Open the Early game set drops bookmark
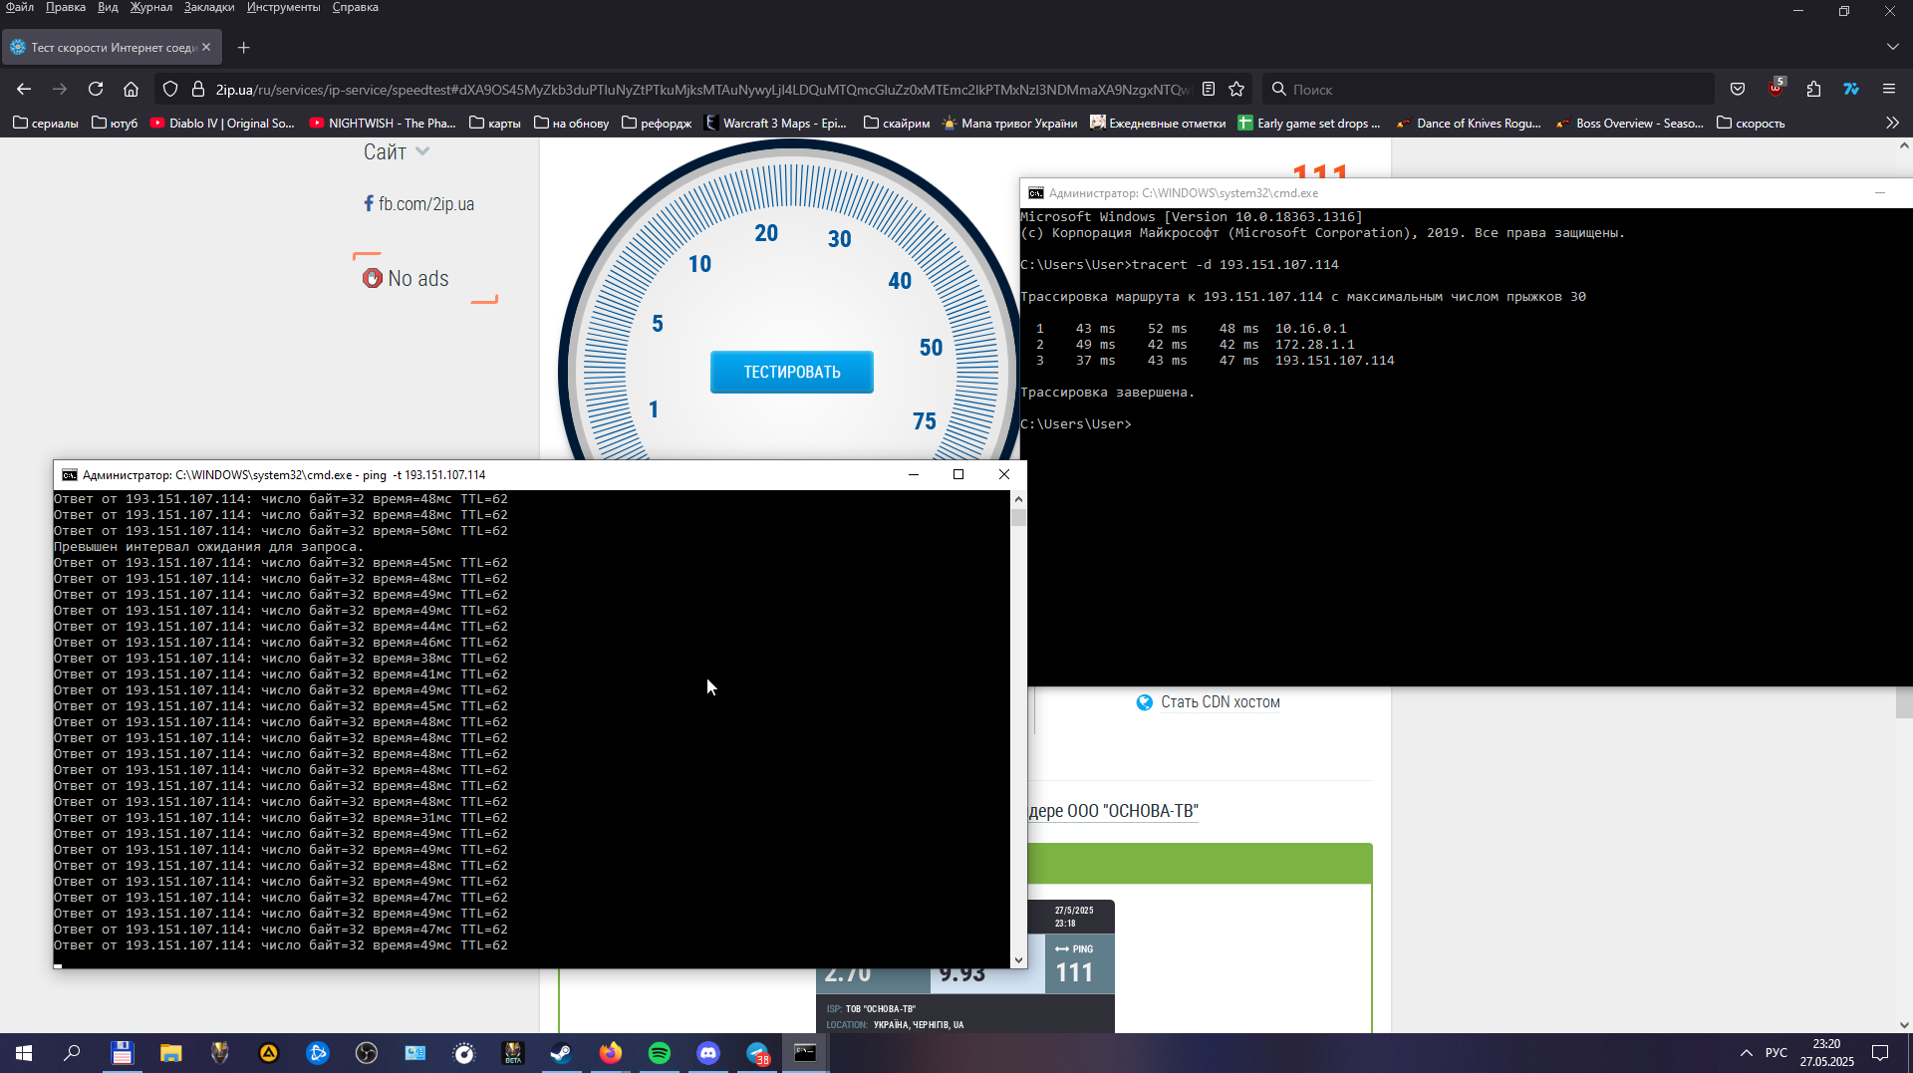Screen dimensions: 1913x1073 1309,124
